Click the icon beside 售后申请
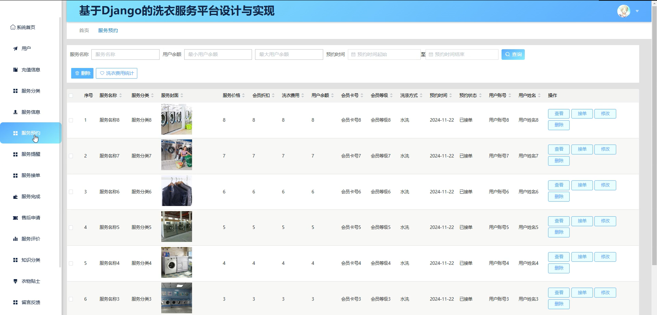The width and height of the screenshot is (657, 315). (x=15, y=218)
